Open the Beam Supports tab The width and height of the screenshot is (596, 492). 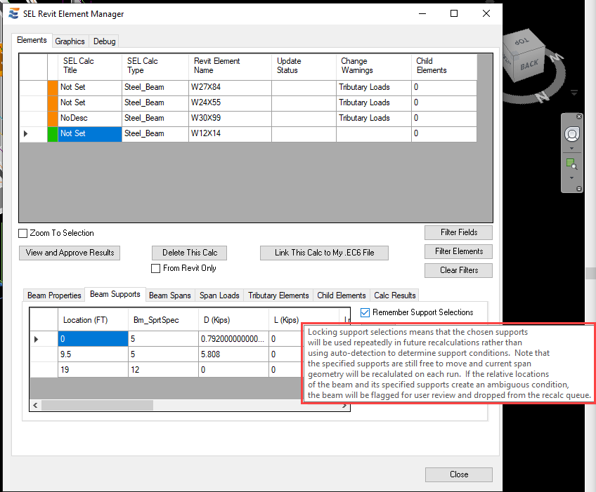pos(115,294)
